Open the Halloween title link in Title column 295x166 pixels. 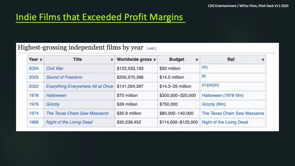(56, 95)
